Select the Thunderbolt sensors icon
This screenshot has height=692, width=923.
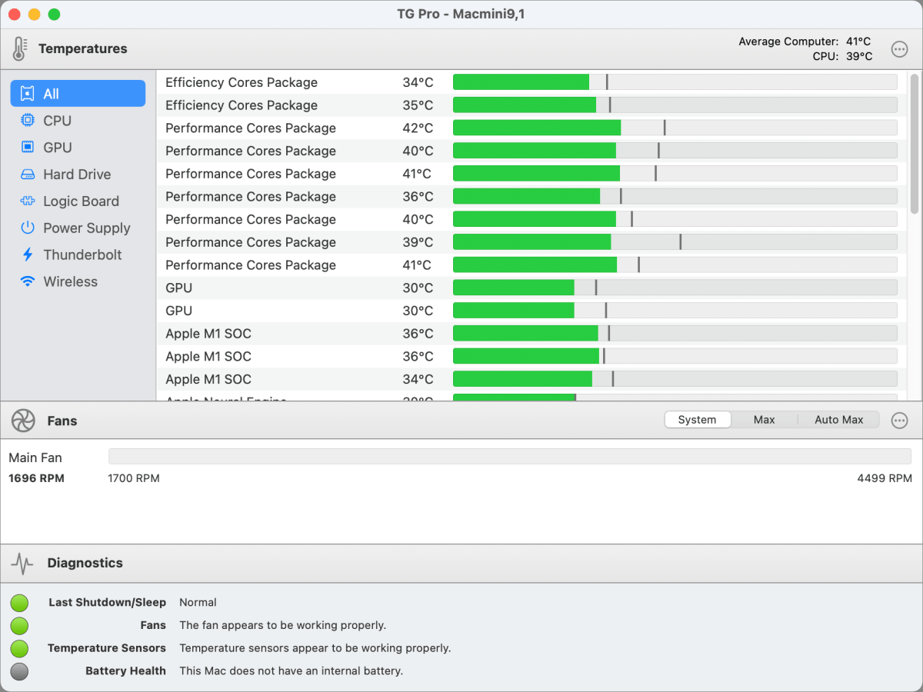click(28, 255)
